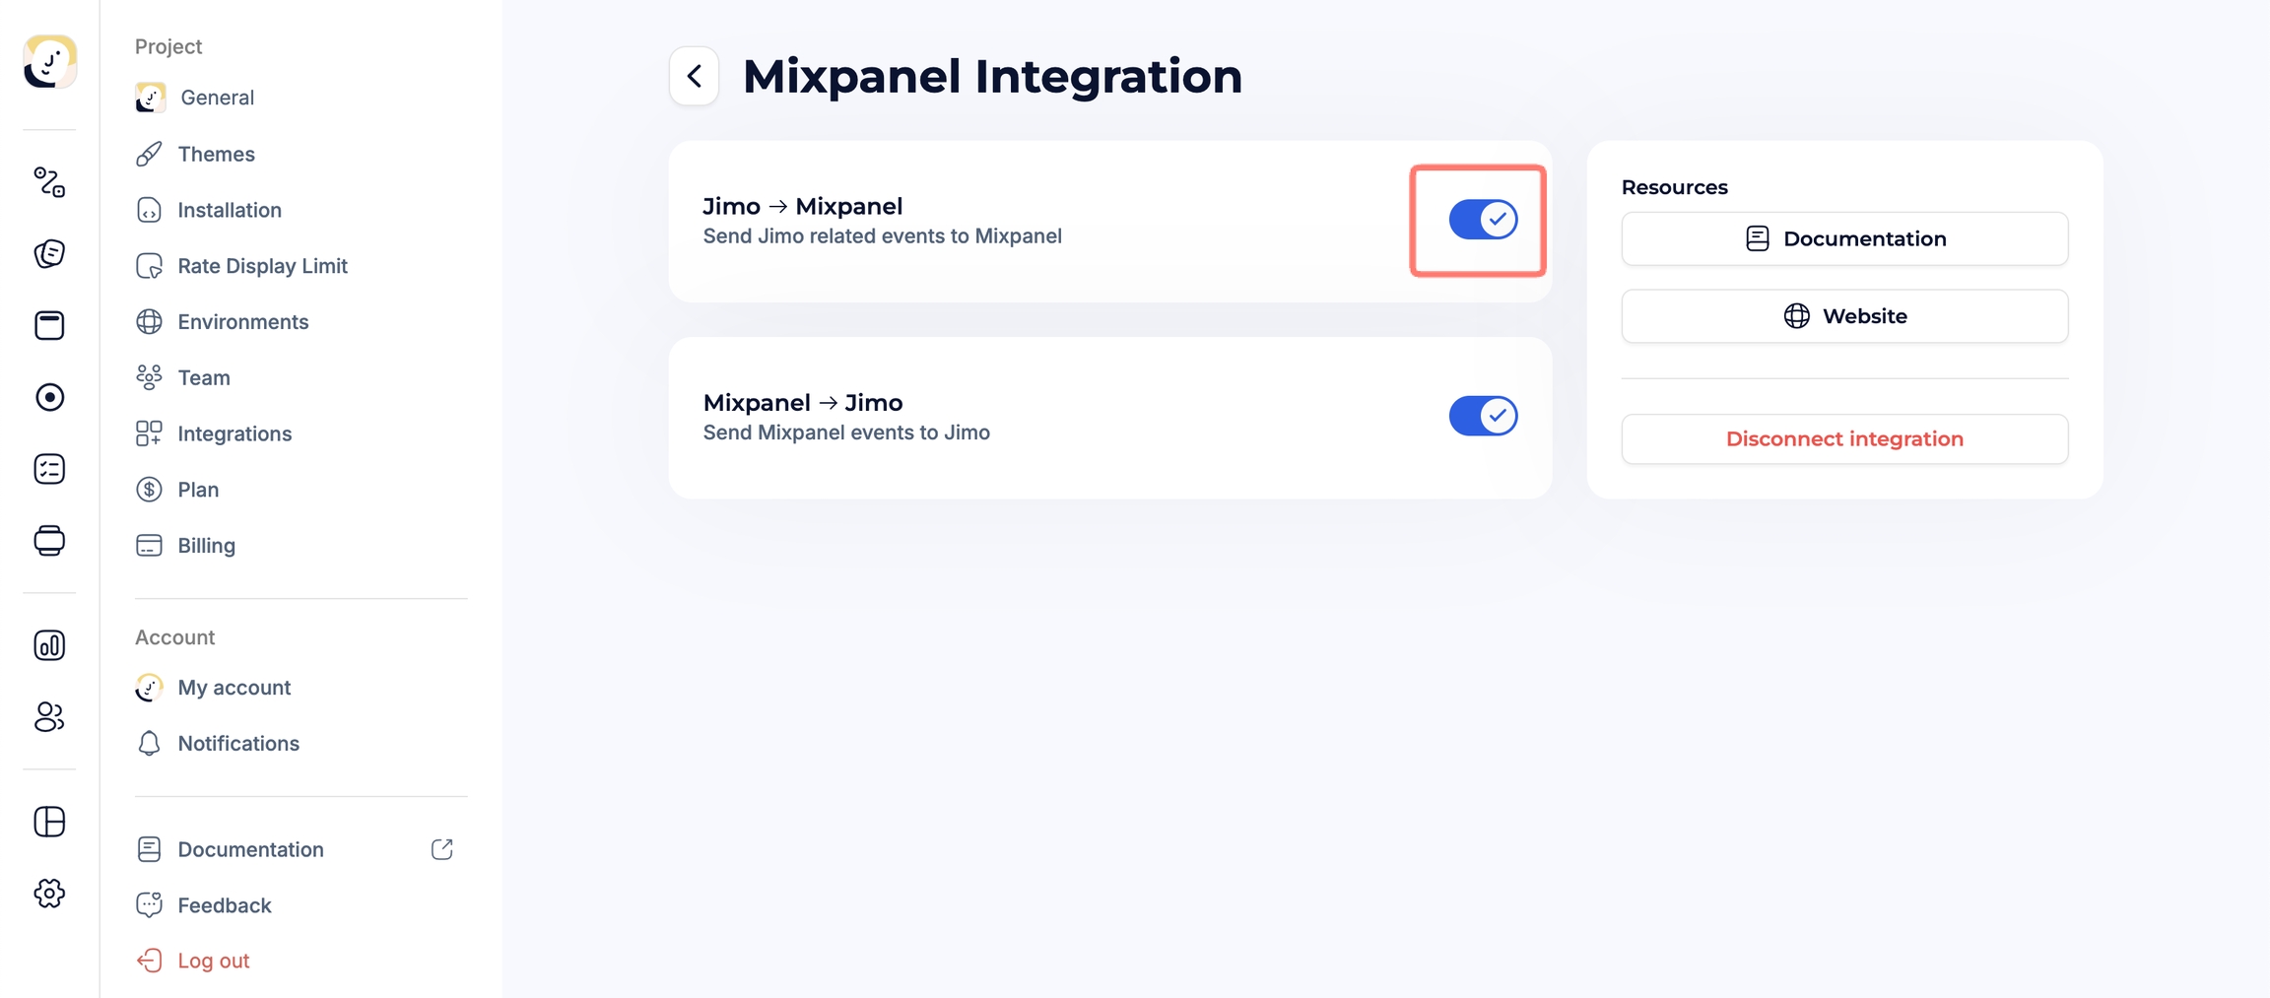Go to the Billing section

(x=206, y=546)
